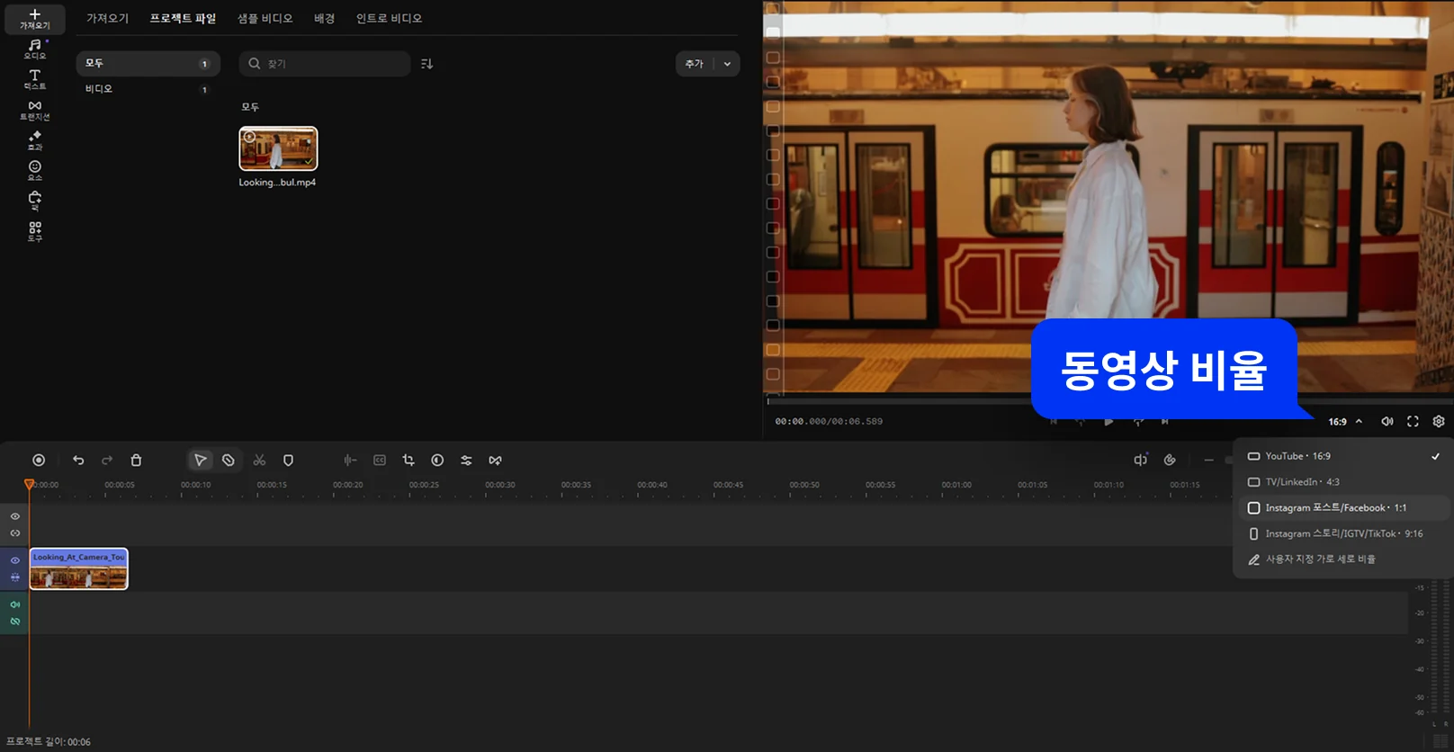Switch to the 샘플 비디오 tab
The image size is (1454, 752).
[265, 18]
